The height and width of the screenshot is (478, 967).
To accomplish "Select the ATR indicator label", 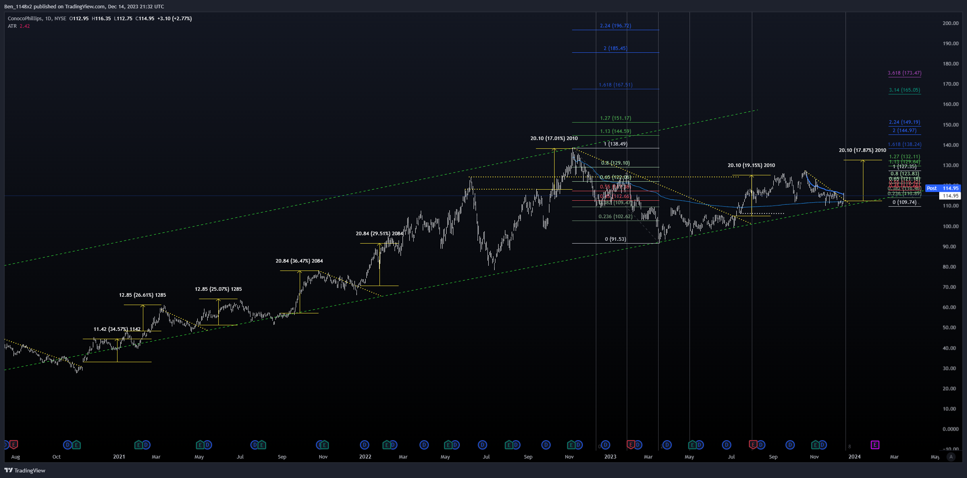I will (12, 26).
